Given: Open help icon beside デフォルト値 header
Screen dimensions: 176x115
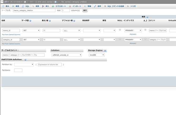Looking at the screenshot, I should [x=74, y=21].
